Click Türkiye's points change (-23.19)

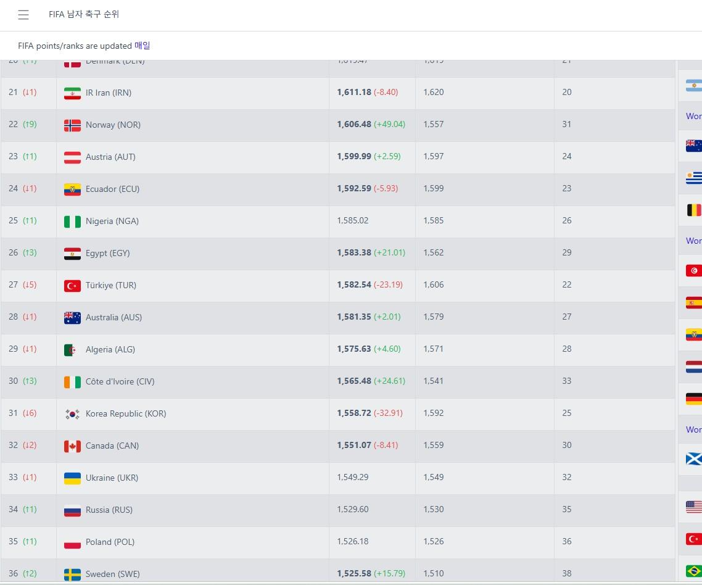388,285
